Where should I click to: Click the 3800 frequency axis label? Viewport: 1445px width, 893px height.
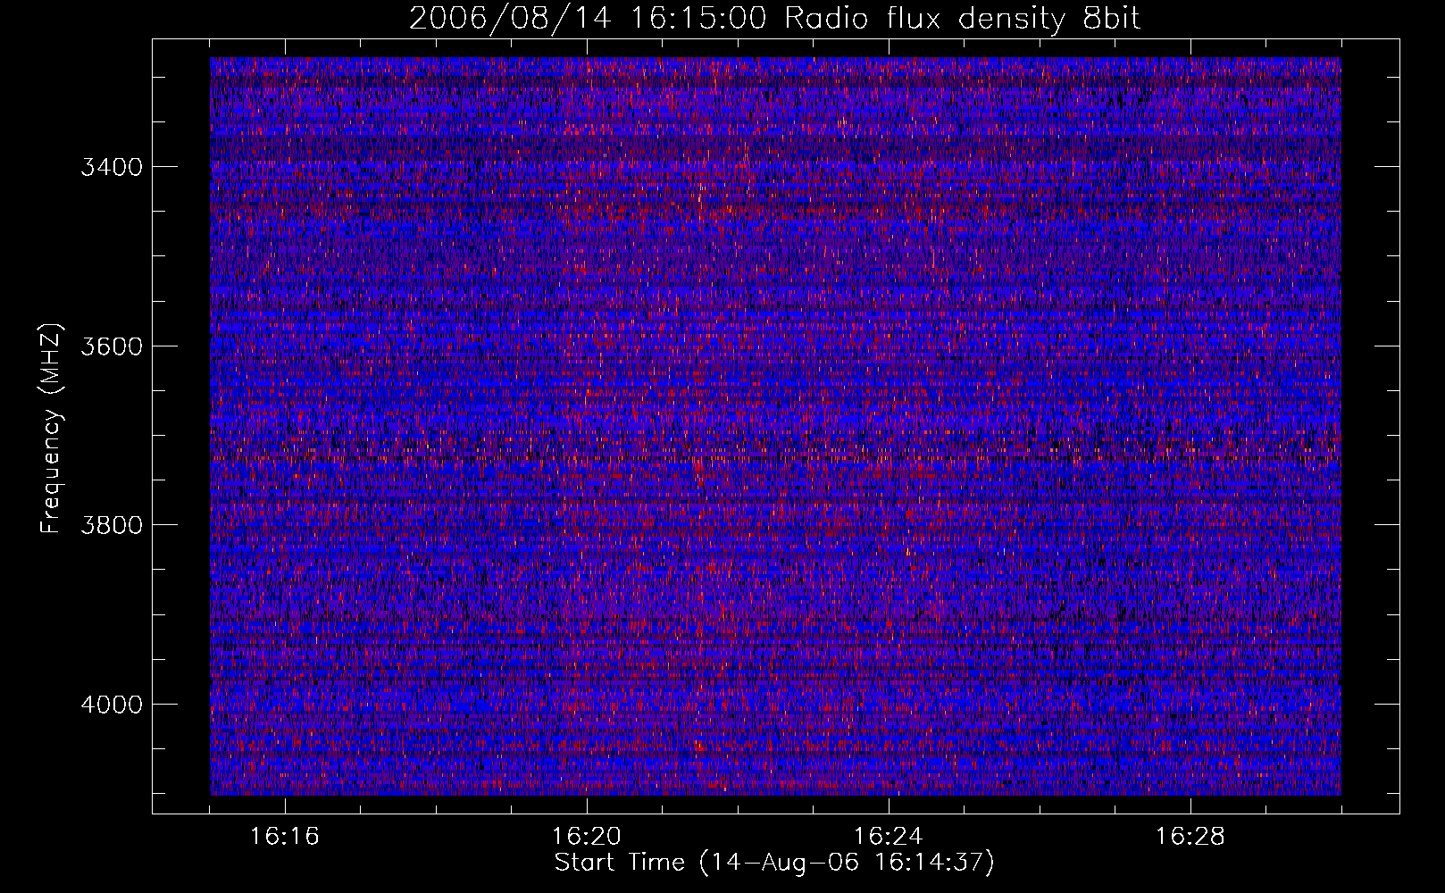tap(112, 525)
